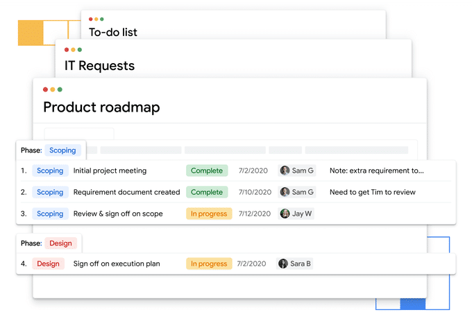This screenshot has height=319, width=472.
Task: Click 'Requirement document created' task name
Action: [x=127, y=192]
